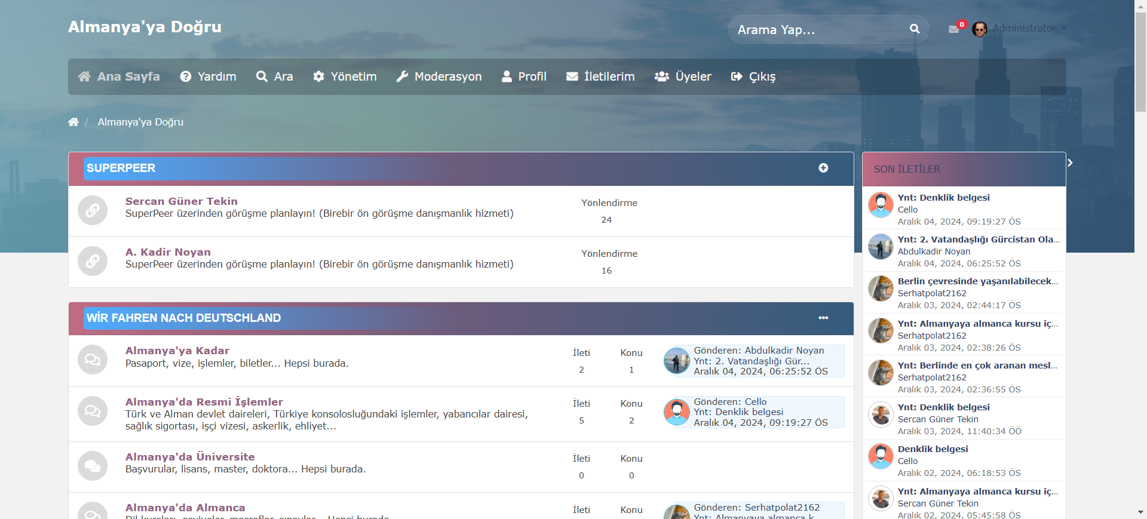The height and width of the screenshot is (519, 1147).
Task: Click the Administrator avatar picture
Action: (979, 29)
